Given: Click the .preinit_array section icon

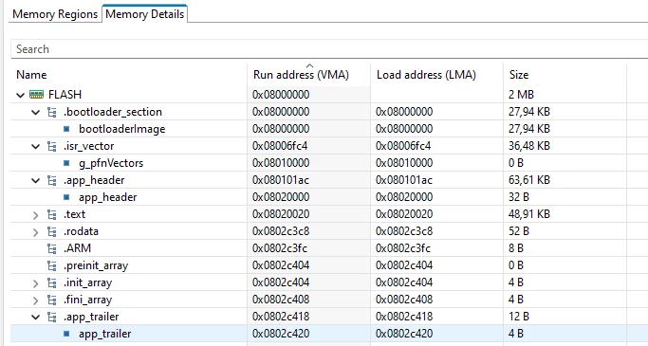Looking at the screenshot, I should (52, 265).
